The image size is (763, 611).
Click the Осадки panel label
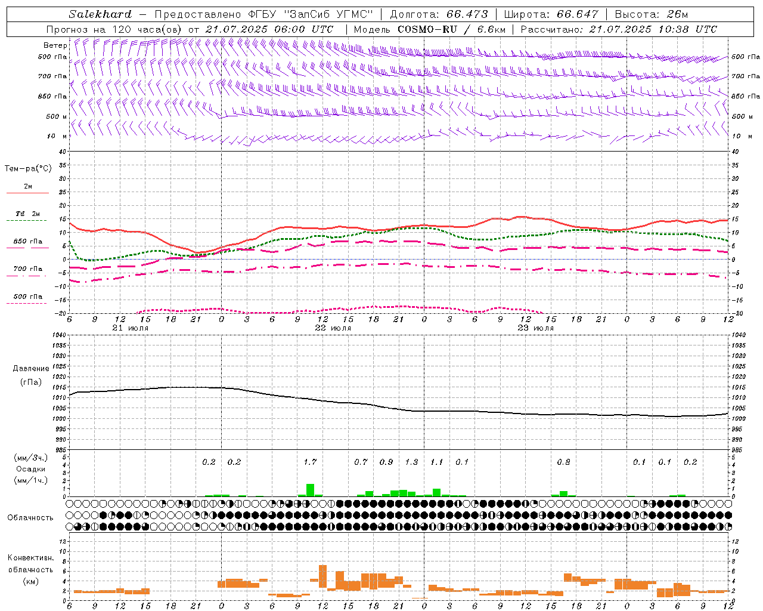[31, 469]
